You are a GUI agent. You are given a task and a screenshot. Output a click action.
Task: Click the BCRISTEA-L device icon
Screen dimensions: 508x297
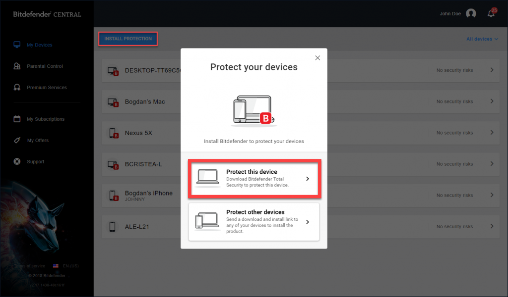[x=113, y=164]
